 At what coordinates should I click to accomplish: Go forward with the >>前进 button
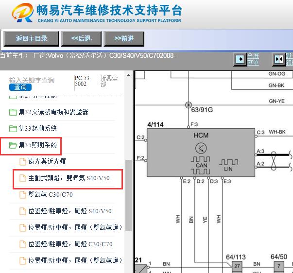pos(124,39)
